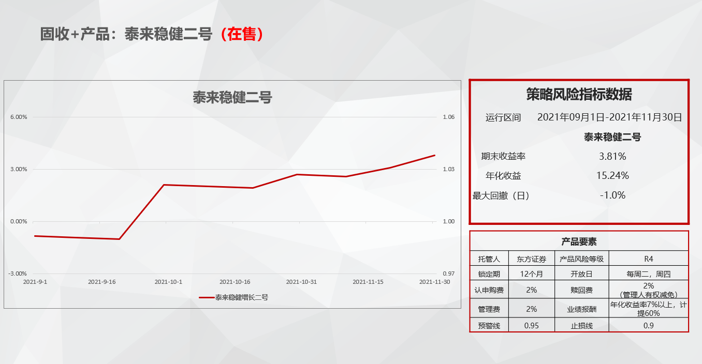Click the "6.00%" left axis label
Screen dimensions: 702x364
pyautogui.click(x=19, y=117)
